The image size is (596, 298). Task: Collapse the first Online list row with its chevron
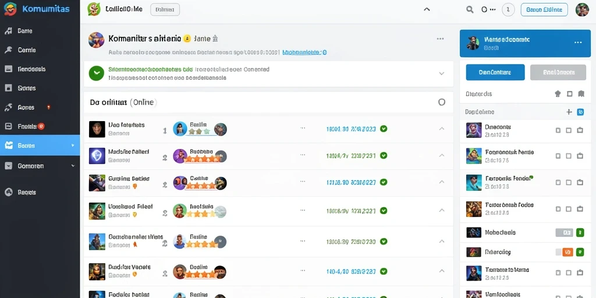tap(441, 129)
